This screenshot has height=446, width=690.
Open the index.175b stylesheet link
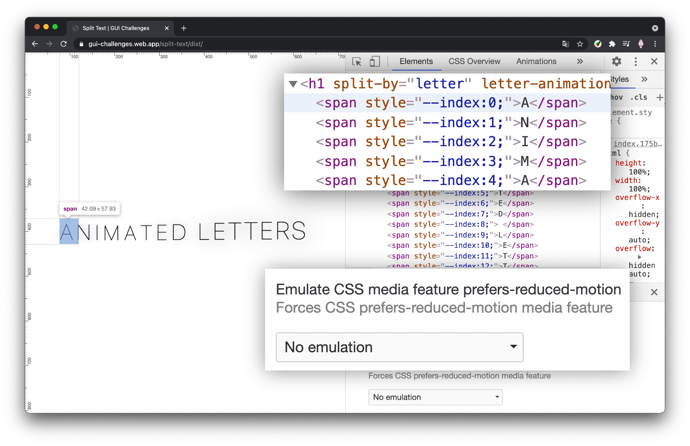[x=636, y=143]
